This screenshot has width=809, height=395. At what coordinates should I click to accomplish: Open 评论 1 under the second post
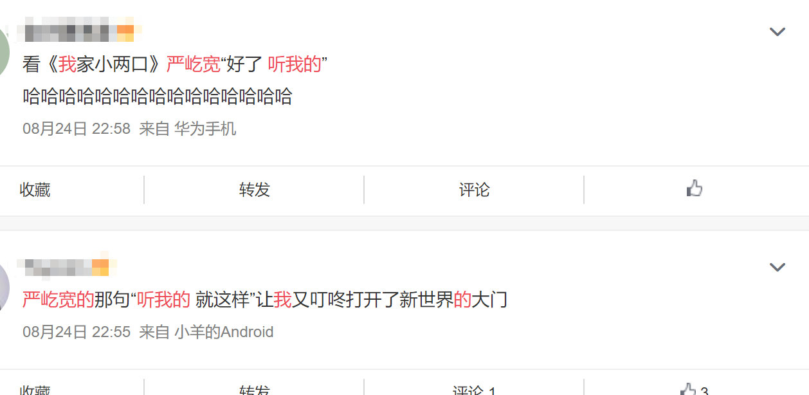475,390
